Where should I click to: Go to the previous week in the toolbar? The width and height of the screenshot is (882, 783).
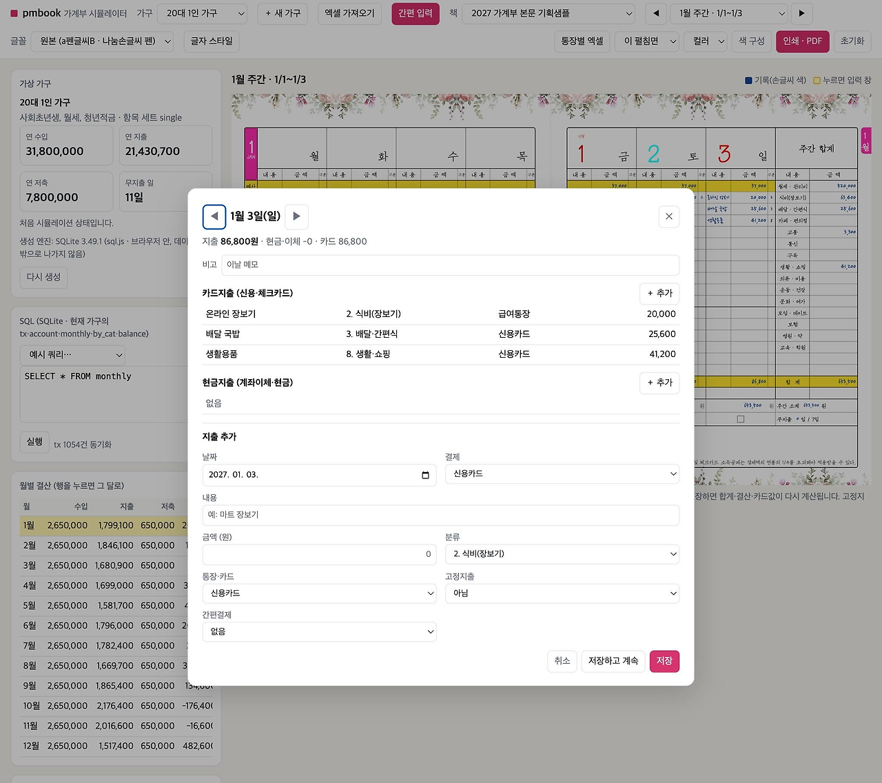point(656,13)
